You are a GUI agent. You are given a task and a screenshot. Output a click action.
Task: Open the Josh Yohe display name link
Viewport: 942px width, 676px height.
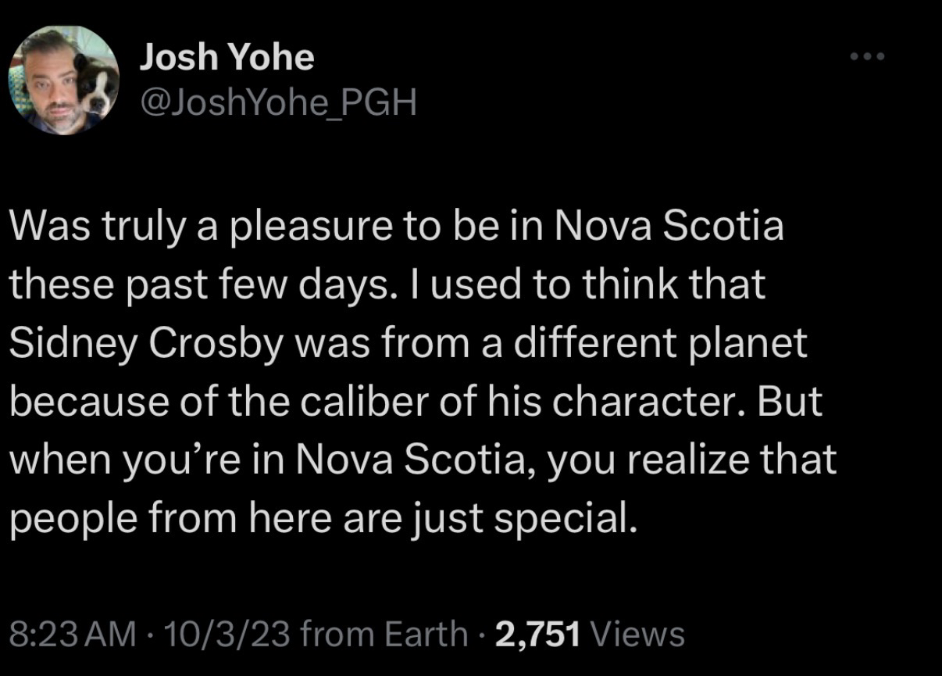tap(227, 58)
